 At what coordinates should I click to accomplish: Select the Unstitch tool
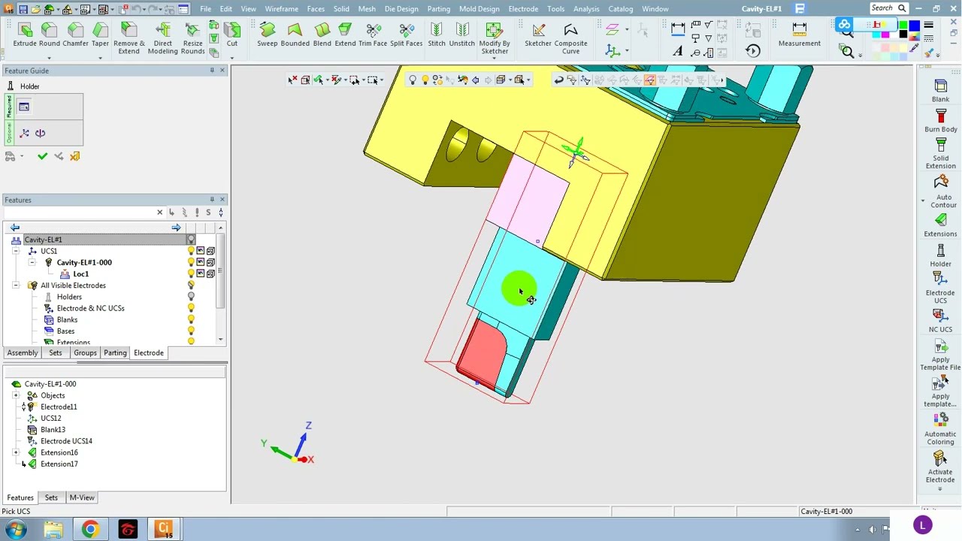461,35
